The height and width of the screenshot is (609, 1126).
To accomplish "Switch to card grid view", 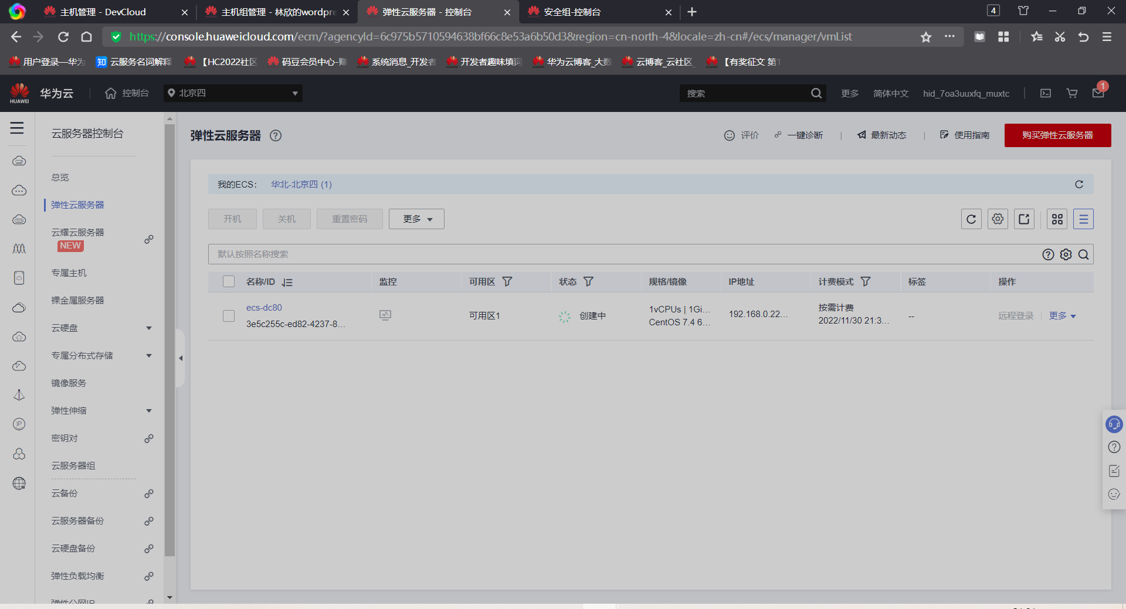I will (1057, 219).
